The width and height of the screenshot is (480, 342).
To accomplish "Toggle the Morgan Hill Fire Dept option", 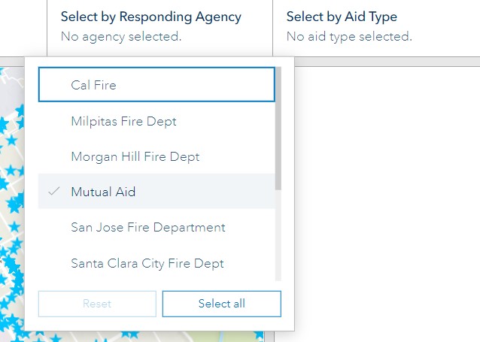I will [156, 156].
